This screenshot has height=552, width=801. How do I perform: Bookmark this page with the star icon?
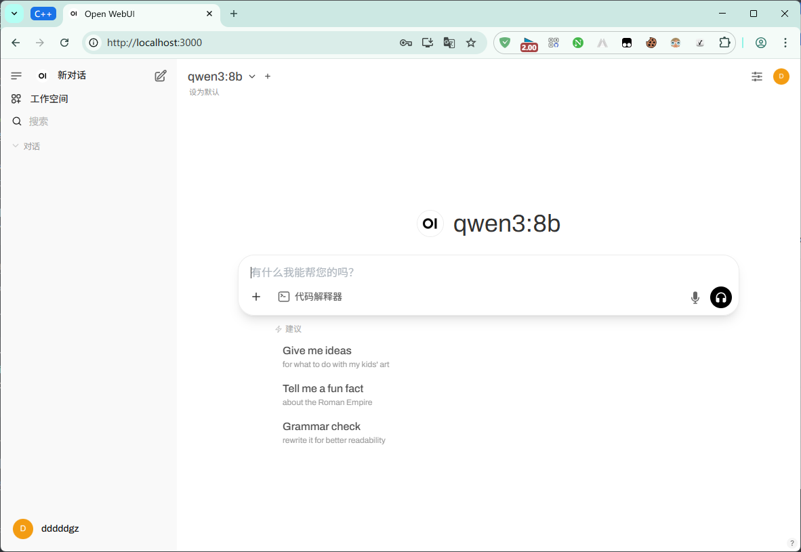coord(471,43)
